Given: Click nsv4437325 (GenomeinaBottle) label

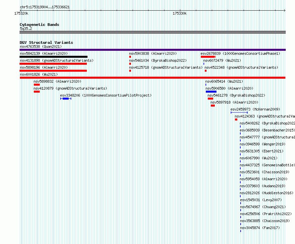Looking at the screenshot, I should [267, 165].
